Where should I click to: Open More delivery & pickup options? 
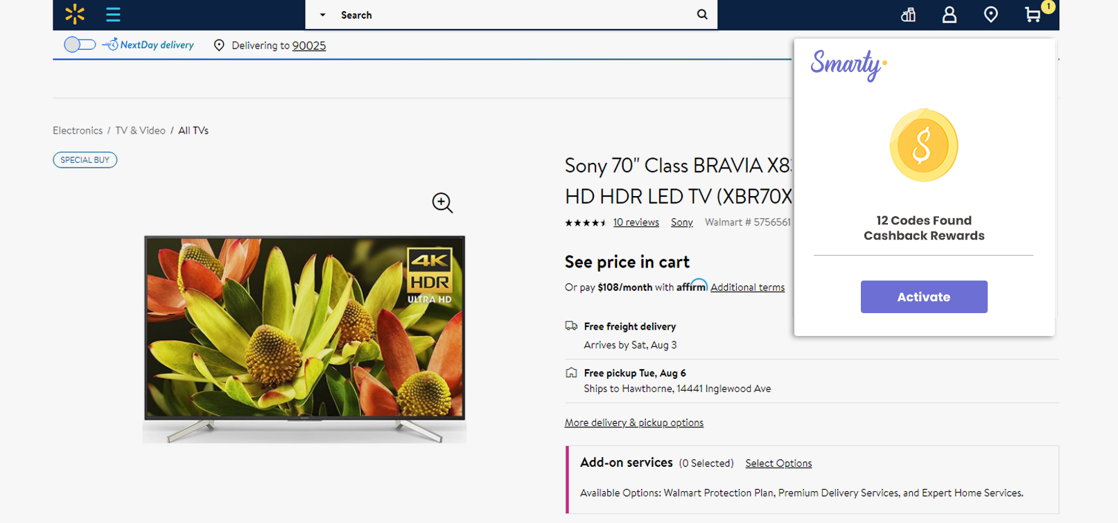pyautogui.click(x=634, y=423)
